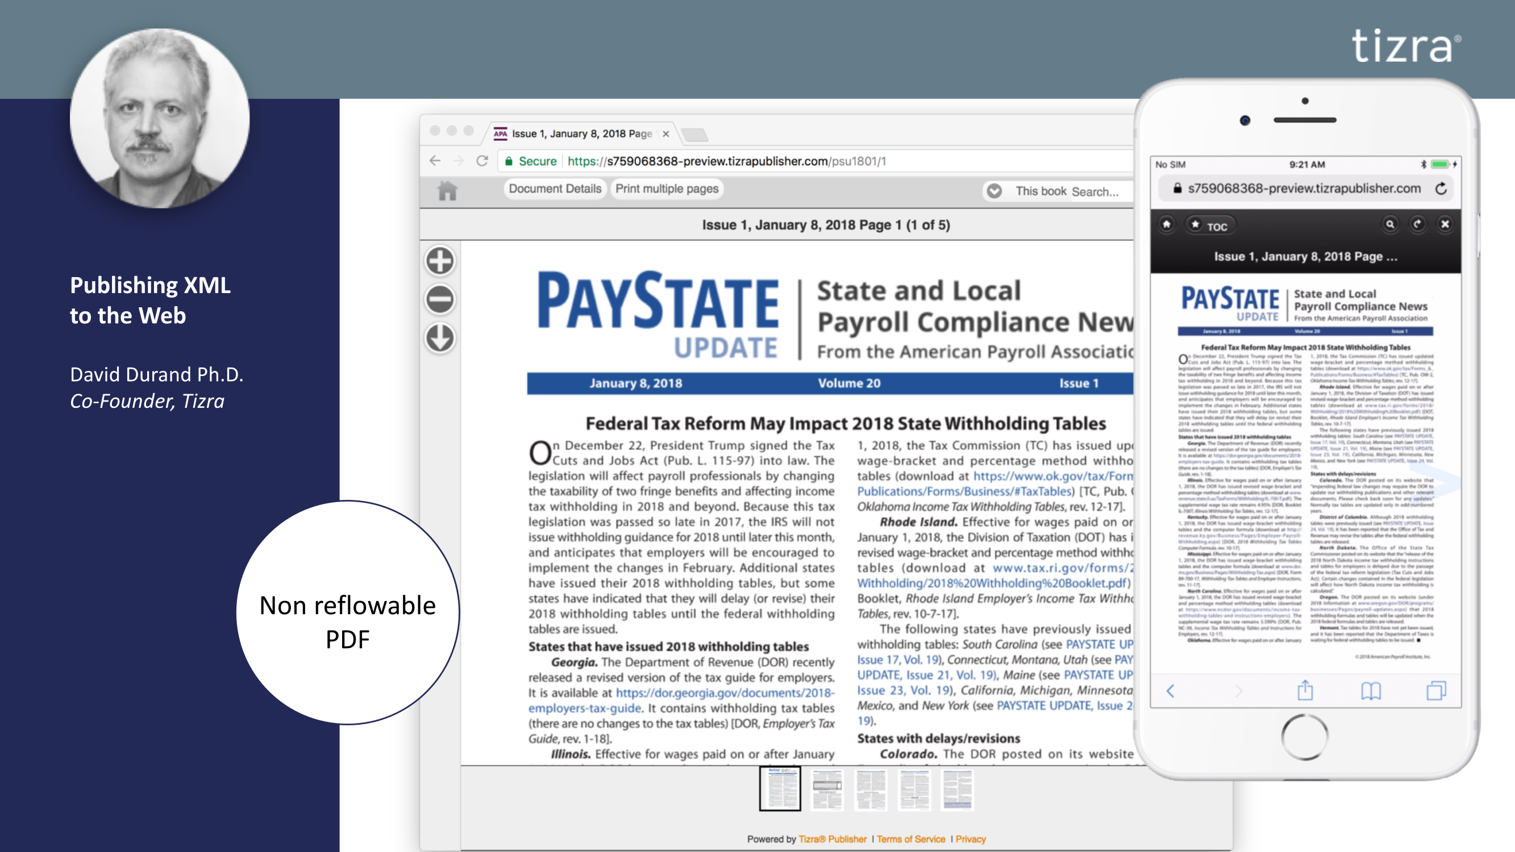
Task: Select the Issue 1 browser tab
Action: 581,133
